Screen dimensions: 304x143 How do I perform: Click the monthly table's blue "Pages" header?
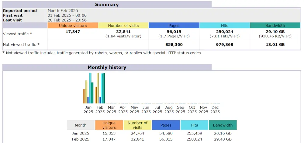tap(166, 125)
